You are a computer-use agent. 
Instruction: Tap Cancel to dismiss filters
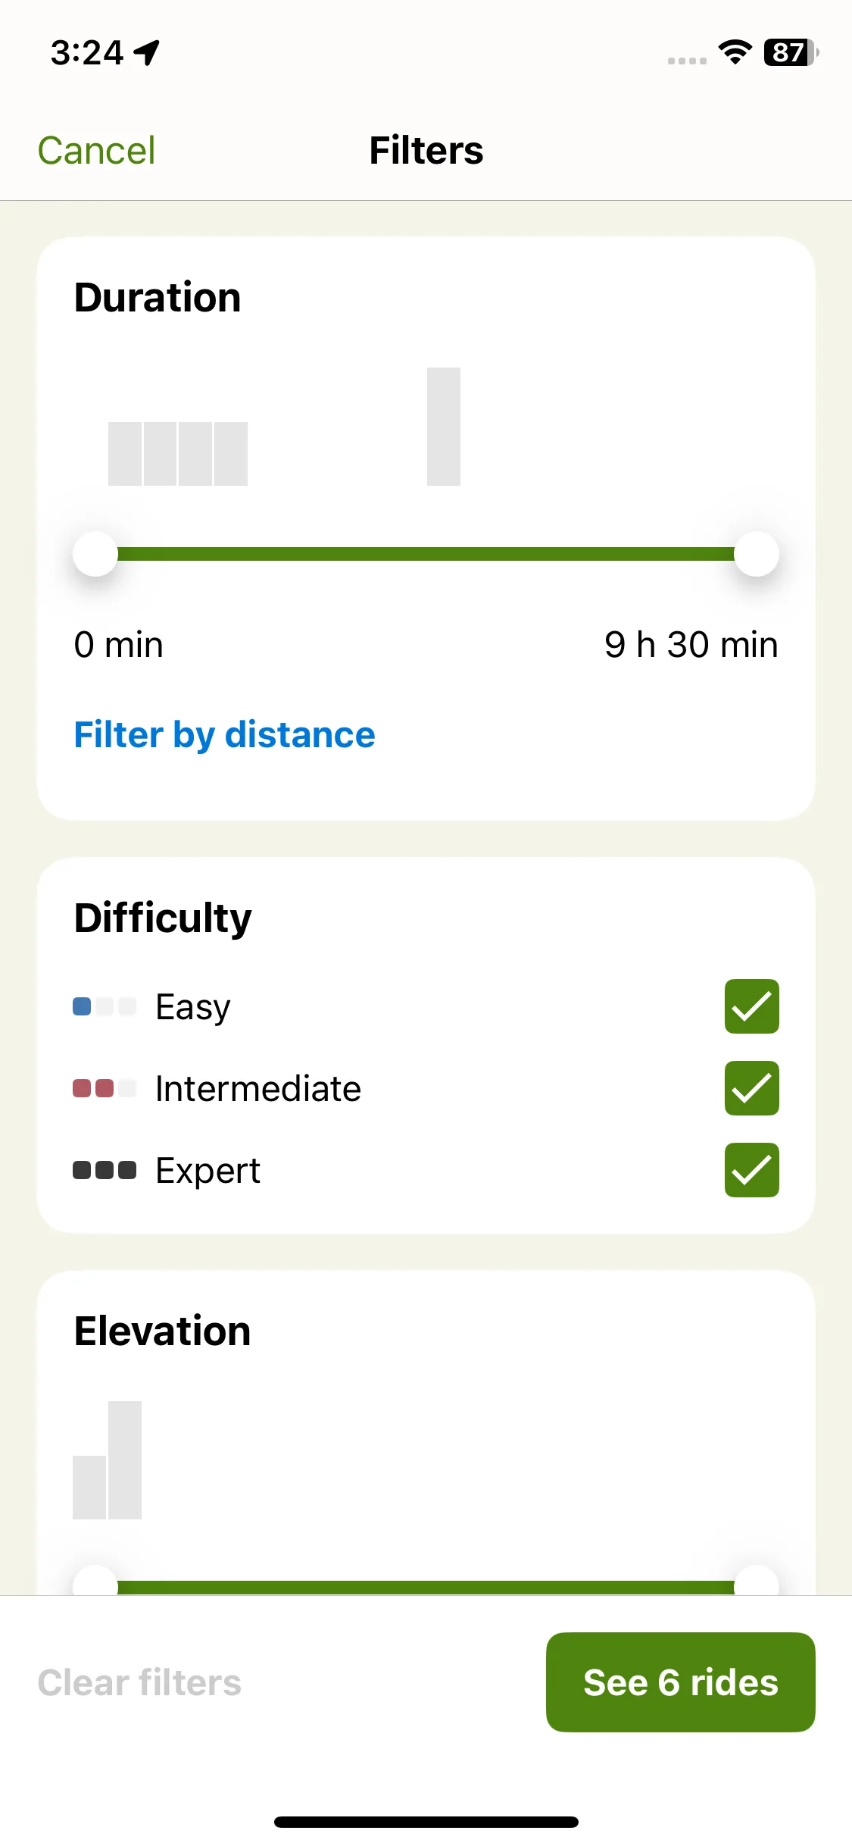(96, 150)
